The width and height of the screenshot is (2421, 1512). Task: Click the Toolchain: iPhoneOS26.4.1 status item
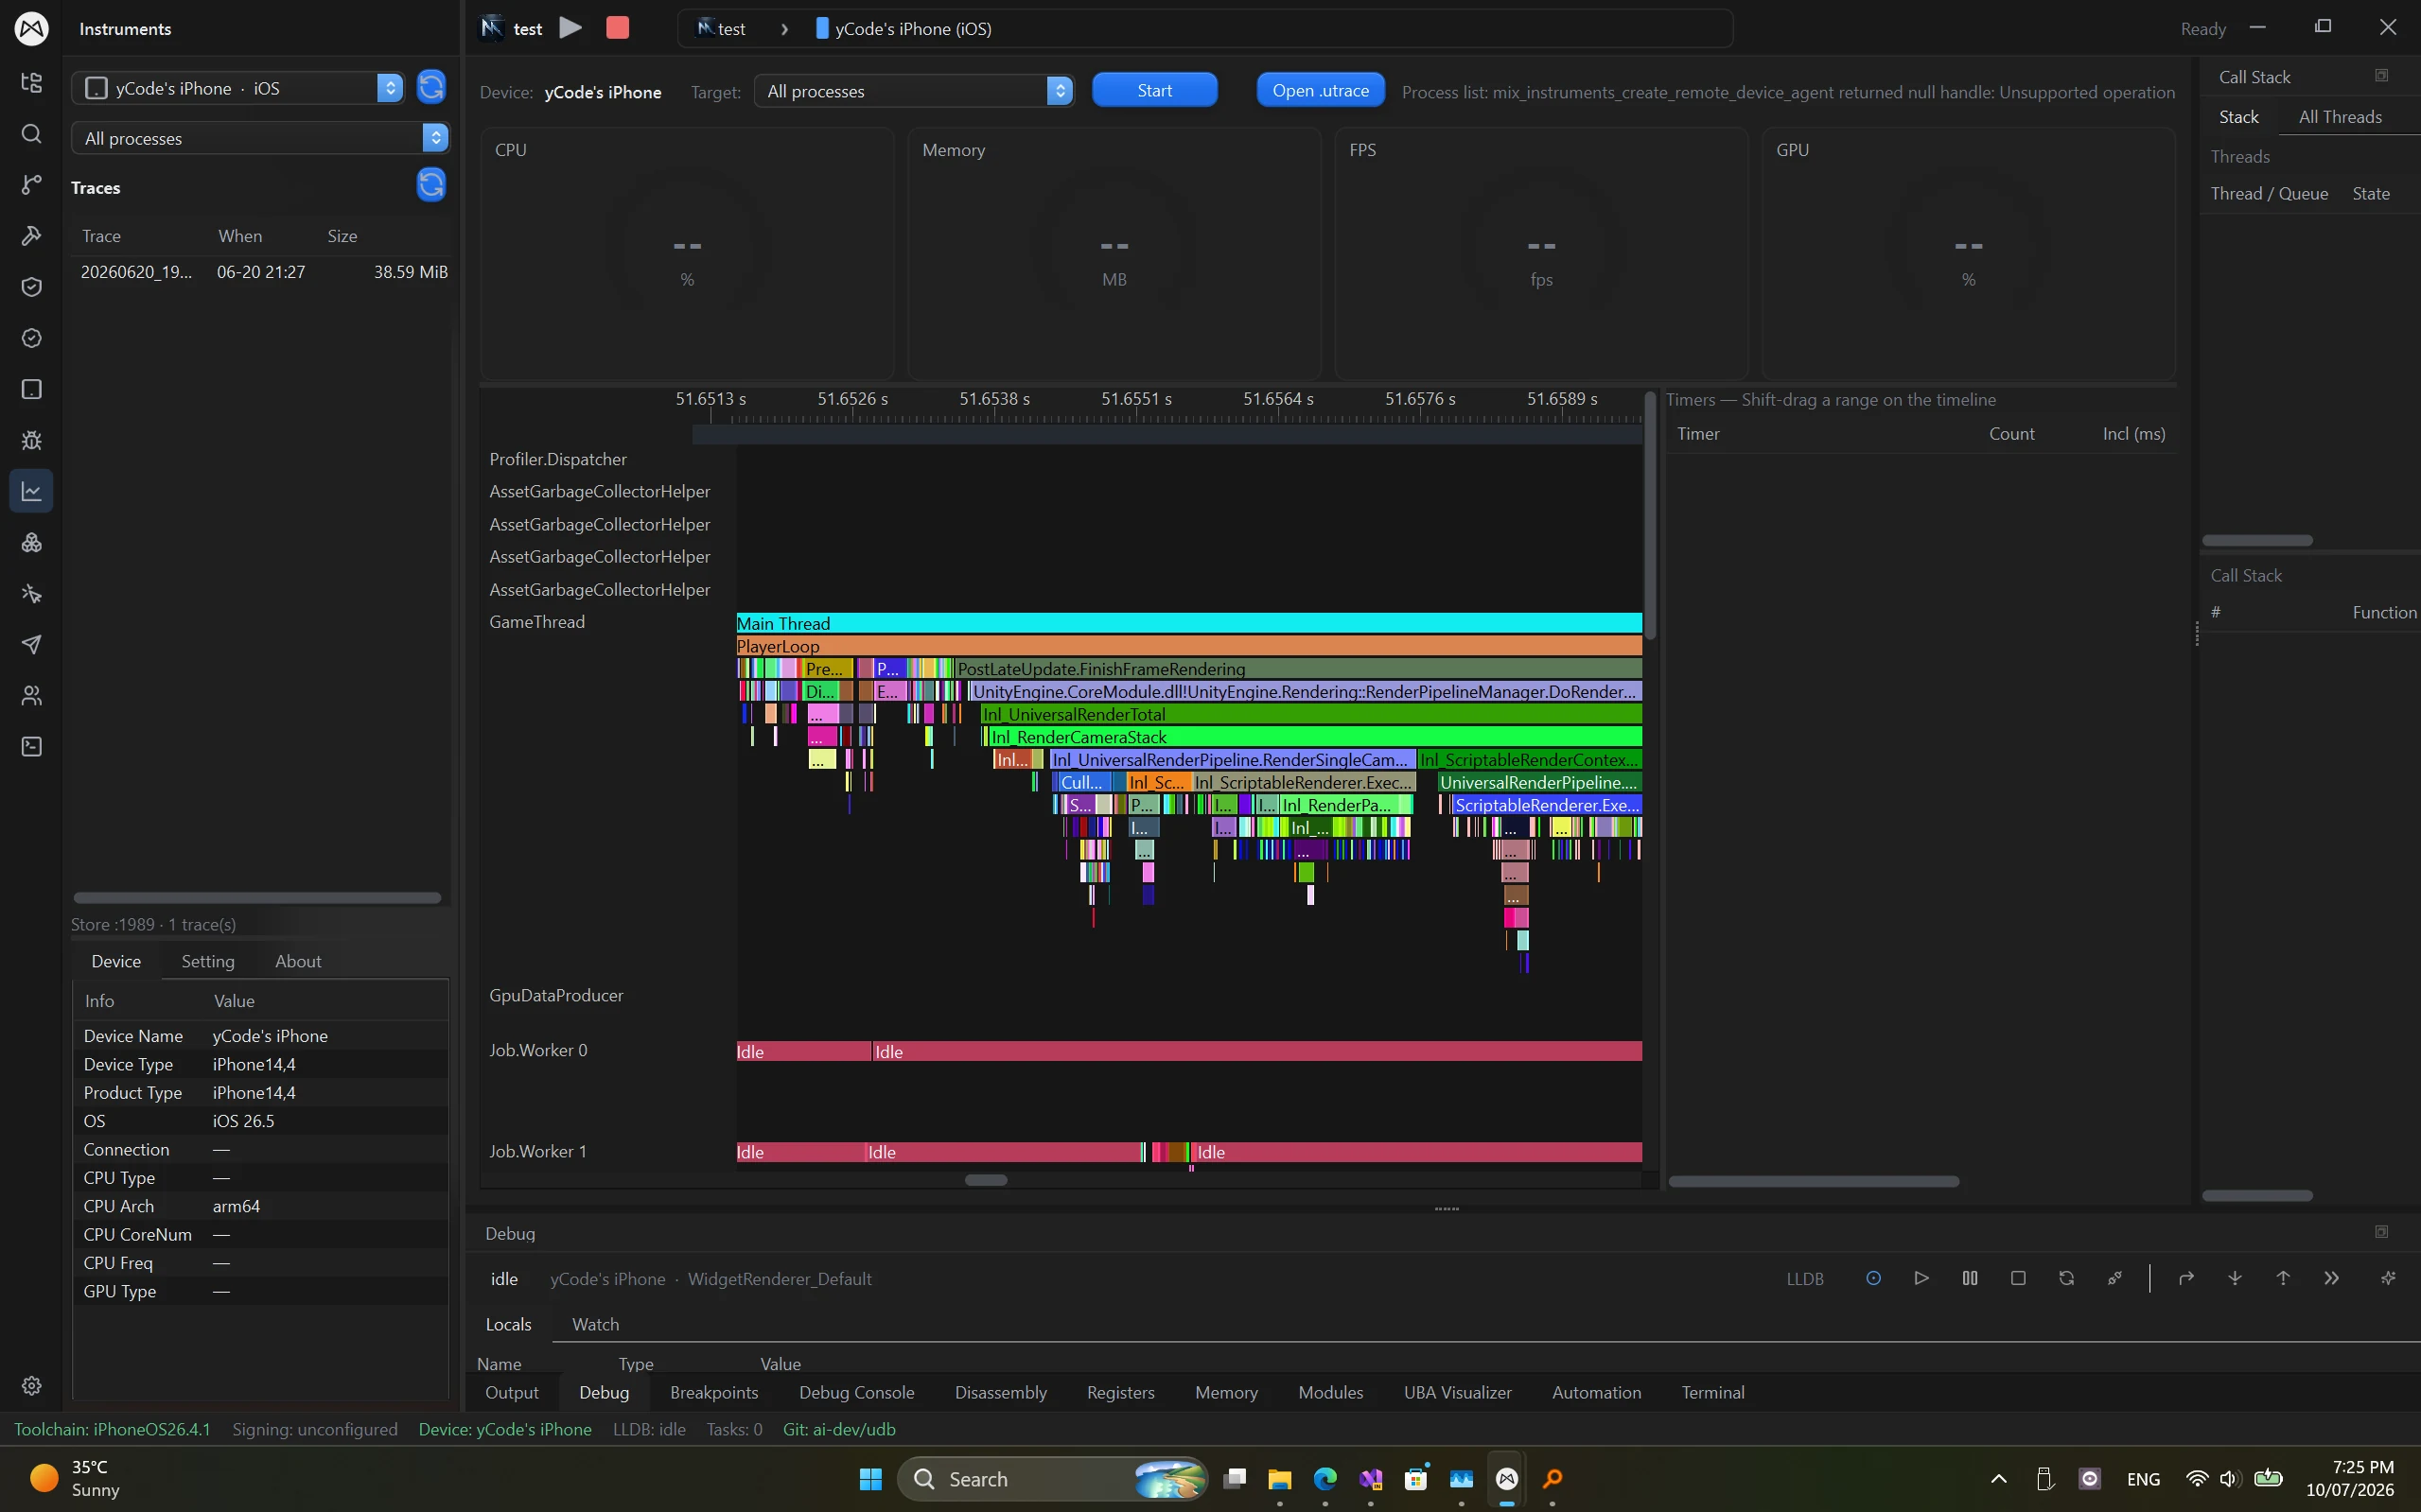[112, 1429]
